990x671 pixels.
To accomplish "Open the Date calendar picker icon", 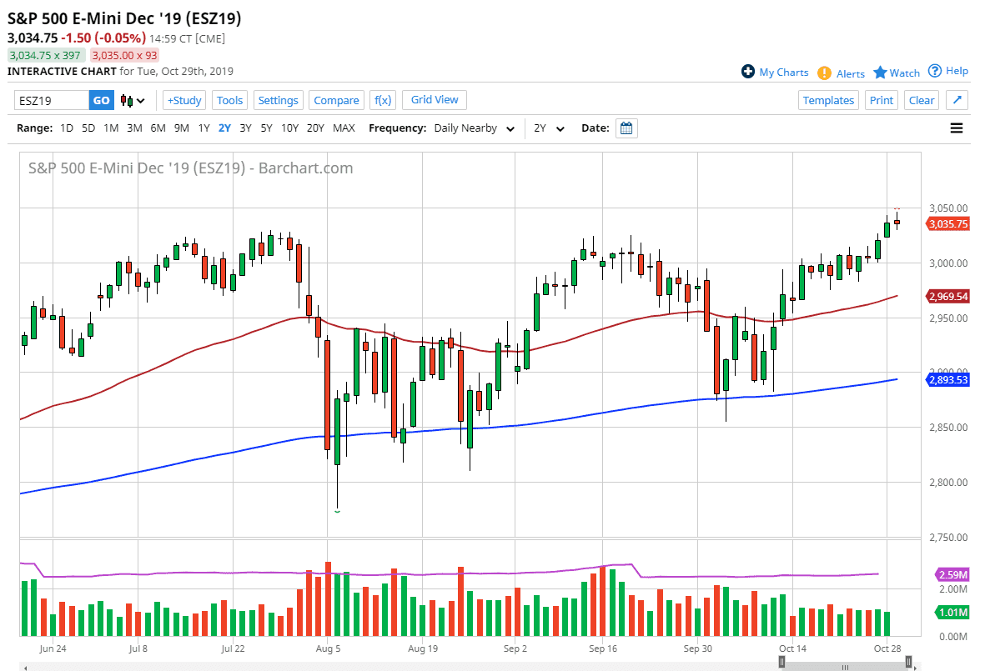I will coord(626,128).
